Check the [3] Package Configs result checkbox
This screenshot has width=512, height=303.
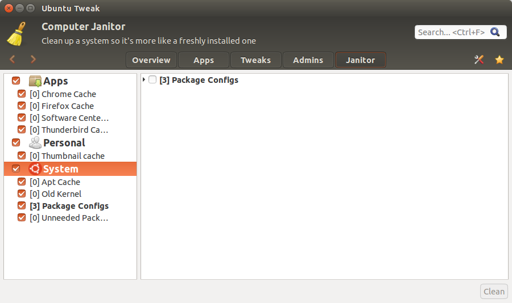pyautogui.click(x=152, y=79)
